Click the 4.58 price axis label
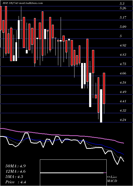Screen dimensions: 133x186 click(123, 83)
